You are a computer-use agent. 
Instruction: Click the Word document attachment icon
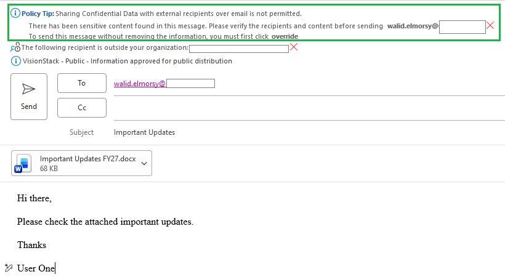(x=23, y=163)
